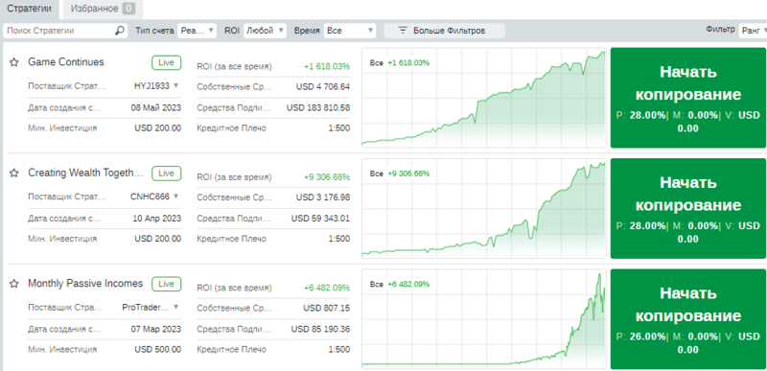The image size is (767, 371).
Task: Select the 07 Мар 2023 date
Action: click(x=156, y=329)
